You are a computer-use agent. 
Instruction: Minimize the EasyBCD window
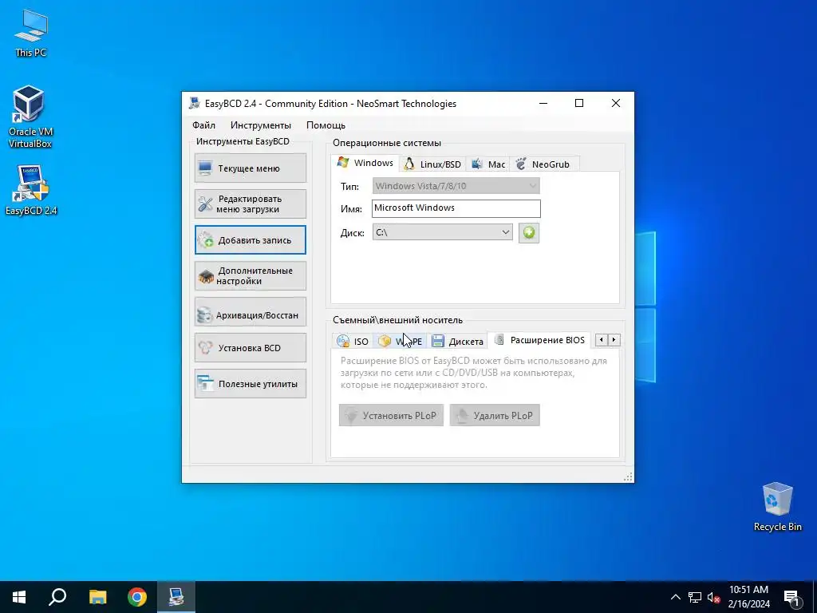pyautogui.click(x=543, y=103)
